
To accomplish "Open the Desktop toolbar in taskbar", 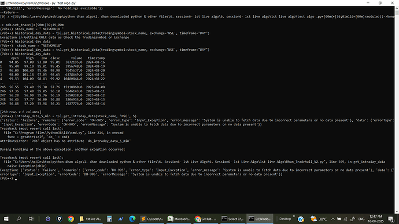I will tap(285, 219).
